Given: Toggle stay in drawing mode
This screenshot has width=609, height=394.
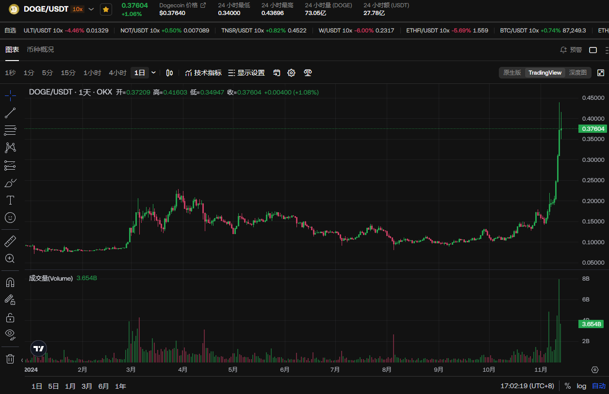Looking at the screenshot, I should click(10, 300).
